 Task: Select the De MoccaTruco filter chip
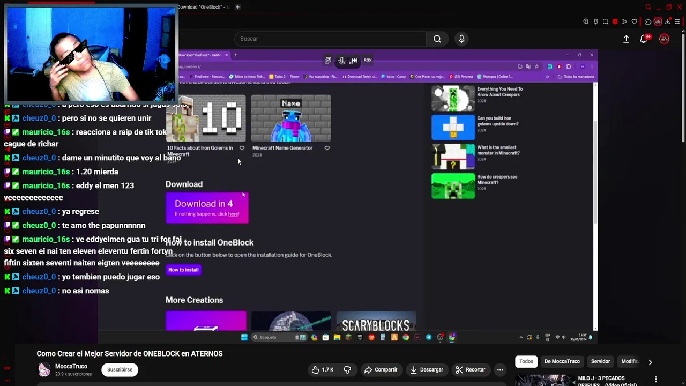[x=562, y=361]
